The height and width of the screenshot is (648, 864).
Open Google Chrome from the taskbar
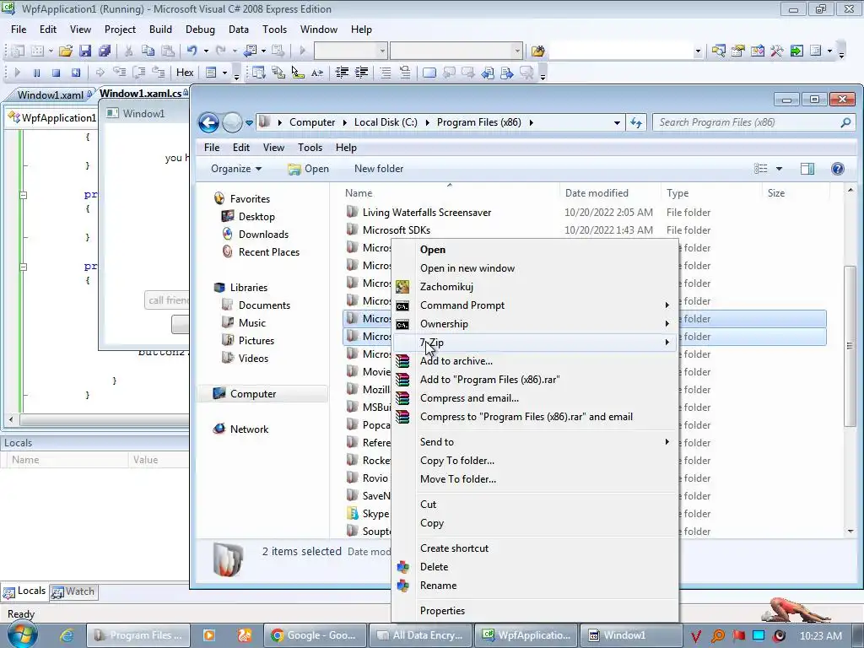(x=314, y=635)
